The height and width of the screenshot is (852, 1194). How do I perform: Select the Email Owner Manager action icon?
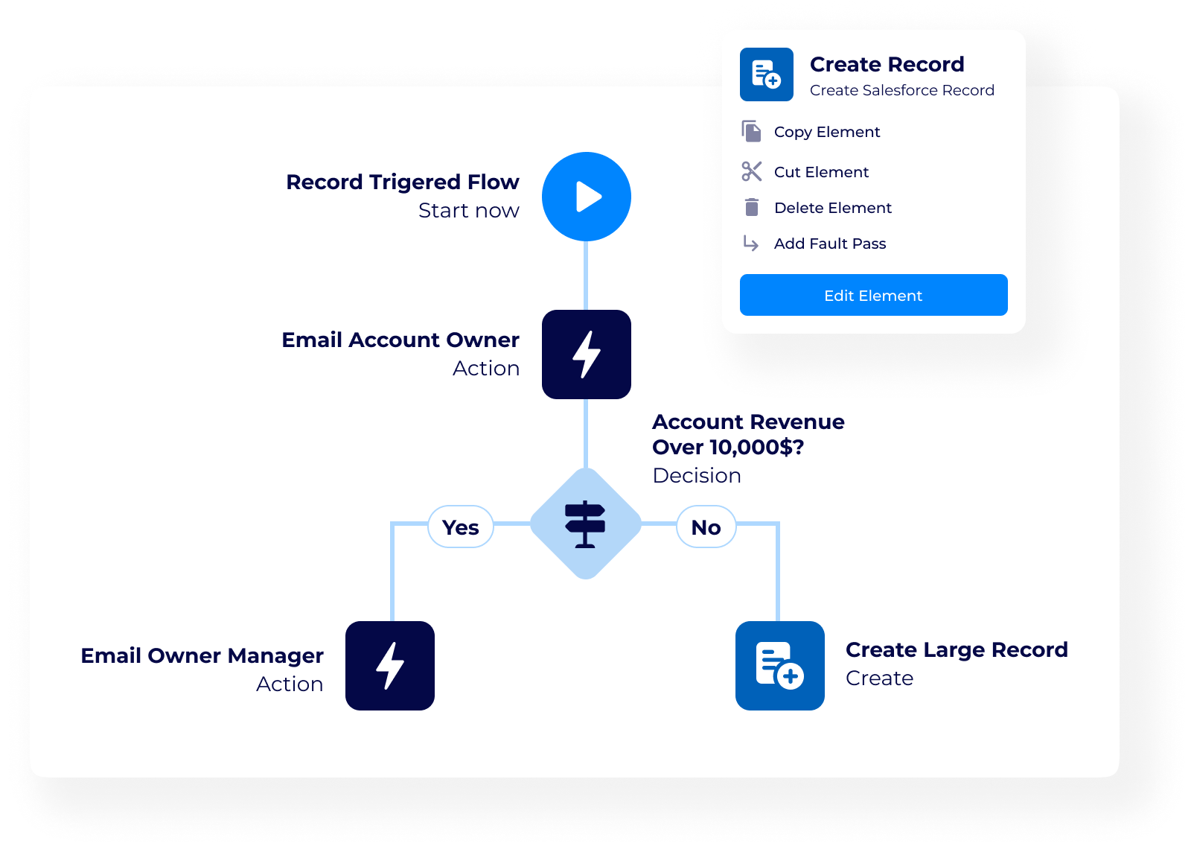[390, 666]
